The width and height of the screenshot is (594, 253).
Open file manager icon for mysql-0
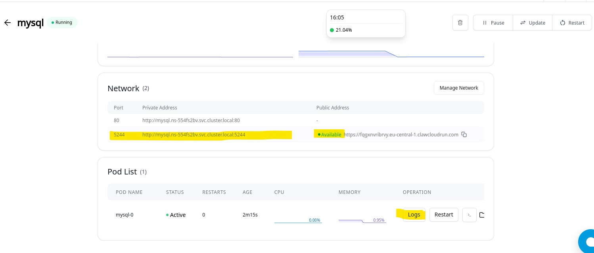pos(482,215)
